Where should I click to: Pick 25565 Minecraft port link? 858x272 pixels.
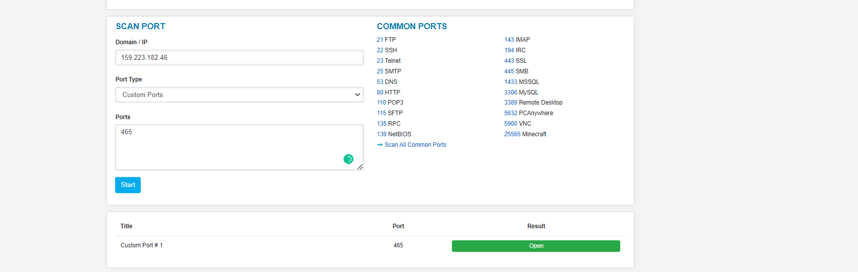[525, 134]
